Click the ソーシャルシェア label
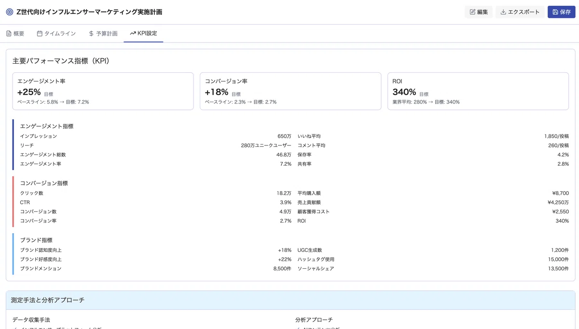The width and height of the screenshot is (579, 329). 316,268
